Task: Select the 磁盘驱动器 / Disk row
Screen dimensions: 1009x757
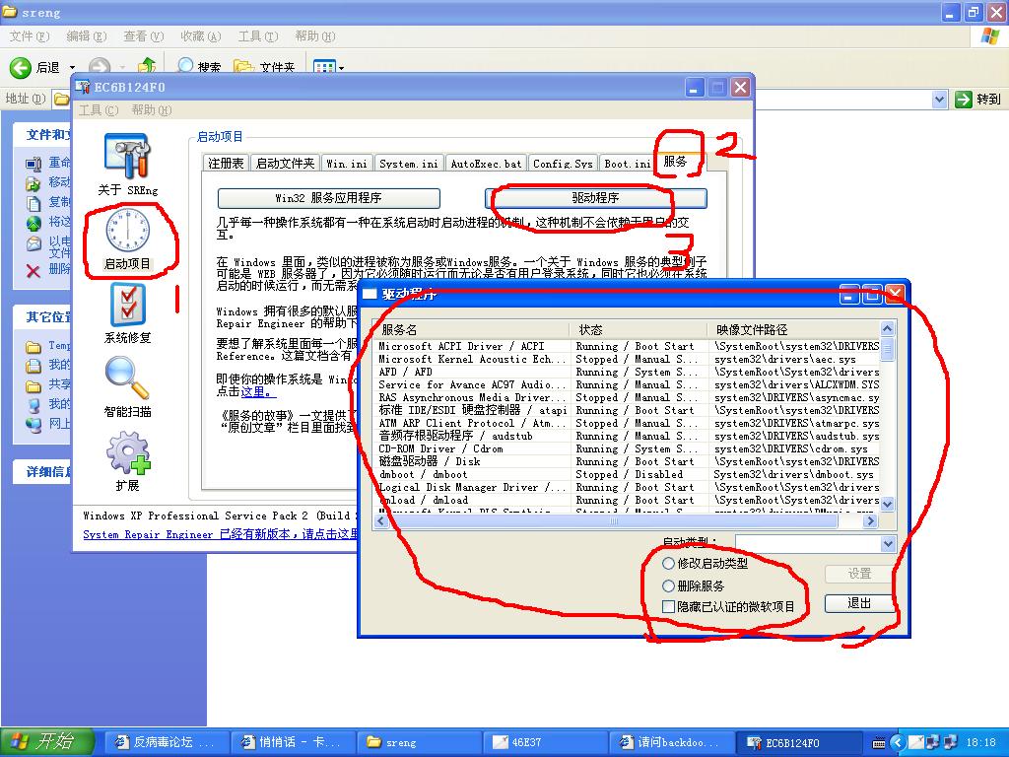Action: [x=628, y=461]
